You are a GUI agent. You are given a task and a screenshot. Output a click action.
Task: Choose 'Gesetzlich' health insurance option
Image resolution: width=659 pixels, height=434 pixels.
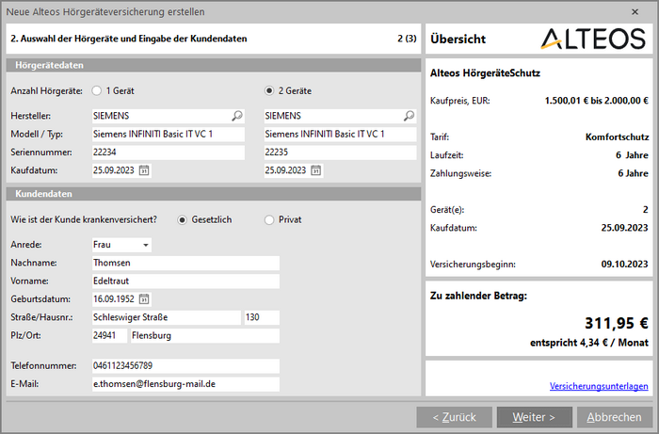tap(183, 219)
